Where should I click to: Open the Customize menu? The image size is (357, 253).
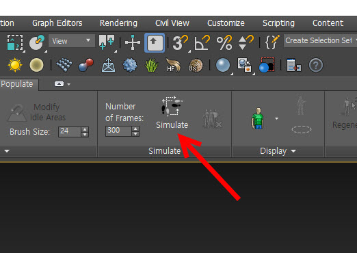[x=226, y=23]
